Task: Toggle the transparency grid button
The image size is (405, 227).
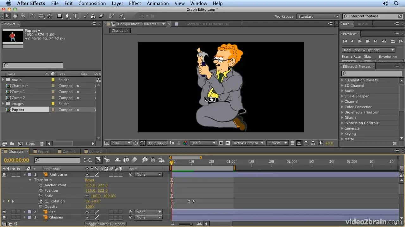Action: [x=227, y=143]
